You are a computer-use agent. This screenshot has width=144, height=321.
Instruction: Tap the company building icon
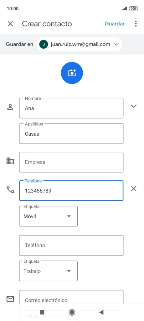(x=10, y=161)
